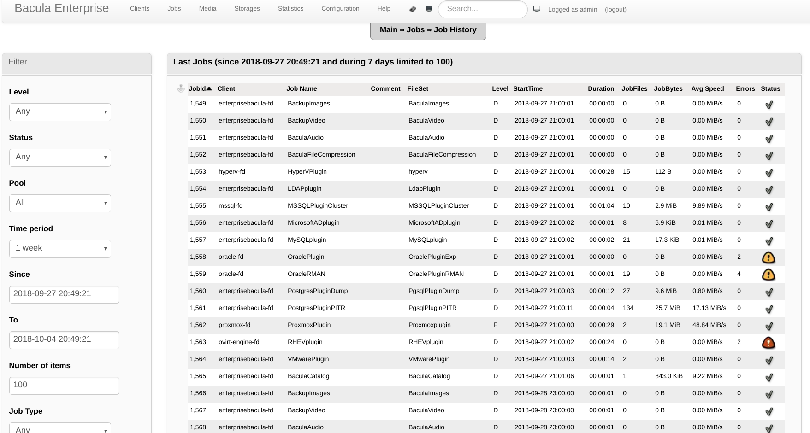Image resolution: width=810 pixels, height=433 pixels.
Task: Click the PgsqlPluginPITR fileset cell
Action: coord(432,308)
